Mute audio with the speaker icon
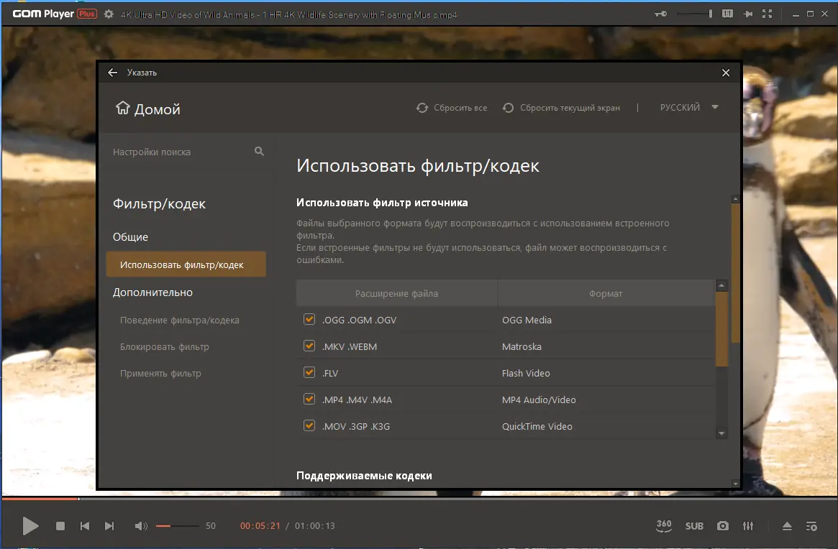Viewport: 838px width, 549px height. click(x=140, y=526)
